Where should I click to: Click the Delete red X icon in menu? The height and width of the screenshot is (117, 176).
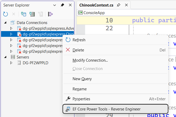point(68,50)
